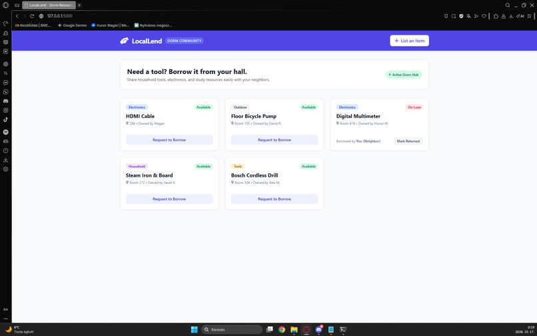Click the snapshot icon in the address bar
Image resolution: width=537 pixels, height=336 pixels.
pyautogui.click(x=454, y=16)
